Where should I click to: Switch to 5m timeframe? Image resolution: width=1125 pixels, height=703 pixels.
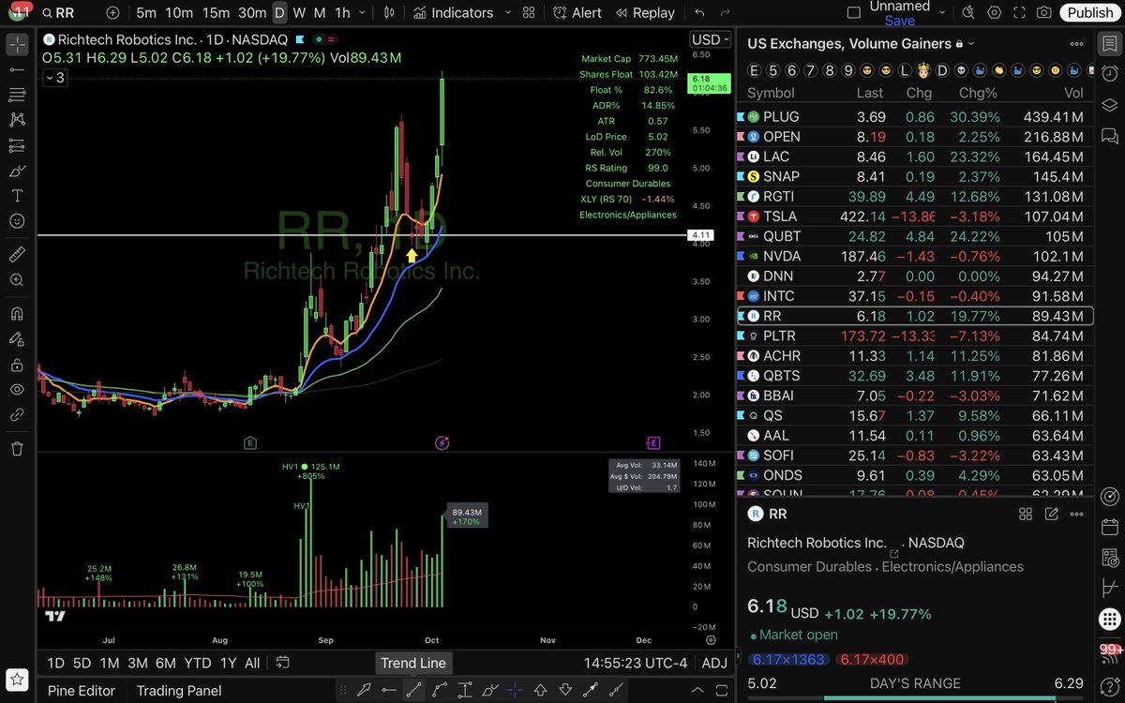pyautogui.click(x=146, y=13)
